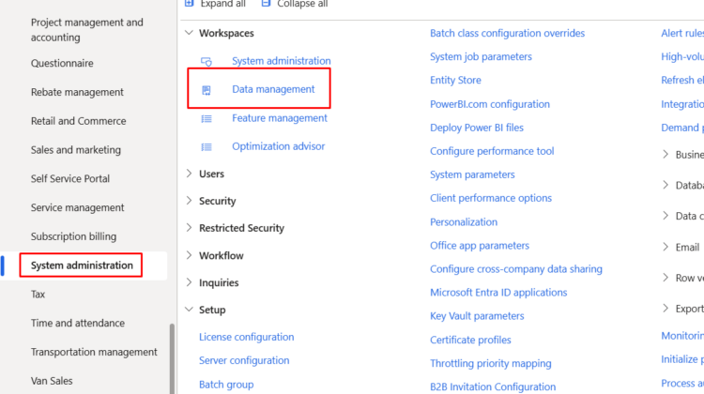
Task: Expand the Databa... group chevron
Action: point(666,185)
